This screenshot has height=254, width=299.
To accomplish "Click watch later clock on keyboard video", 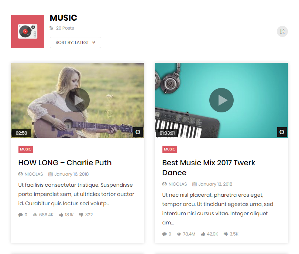I will [282, 132].
